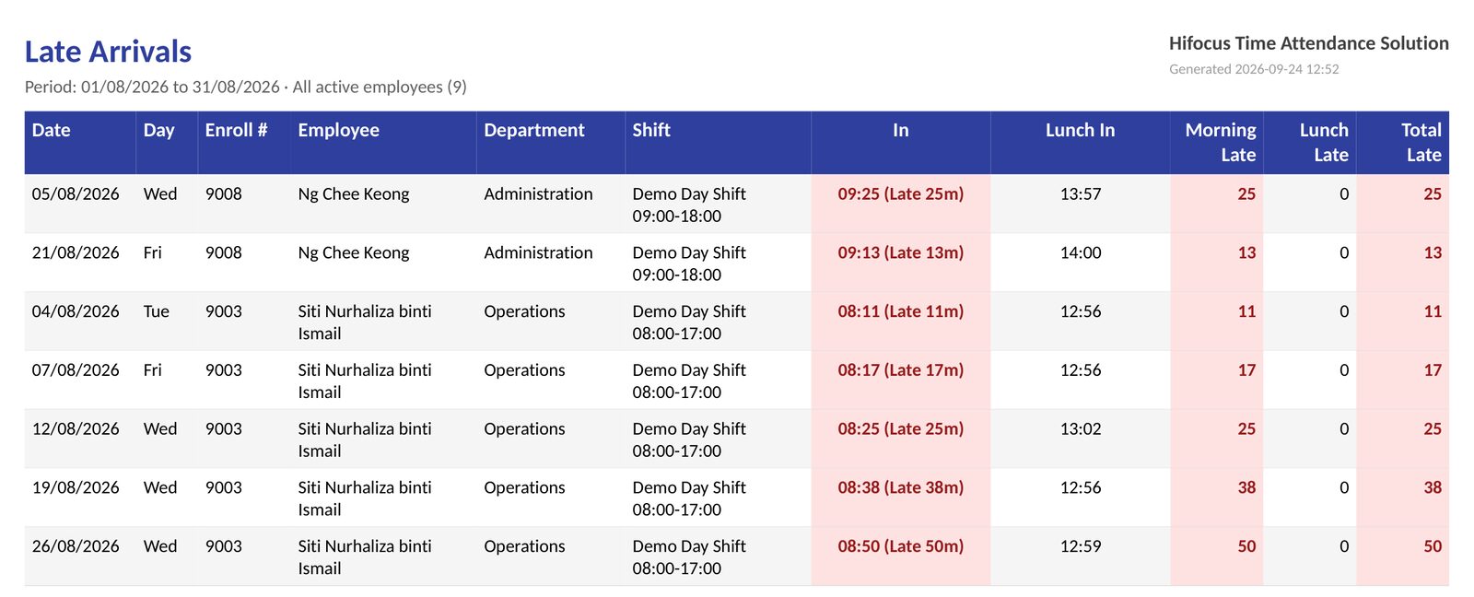
Task: Click the 09:00-18:00 shift in the 21/08/2026 row
Action: pos(677,275)
